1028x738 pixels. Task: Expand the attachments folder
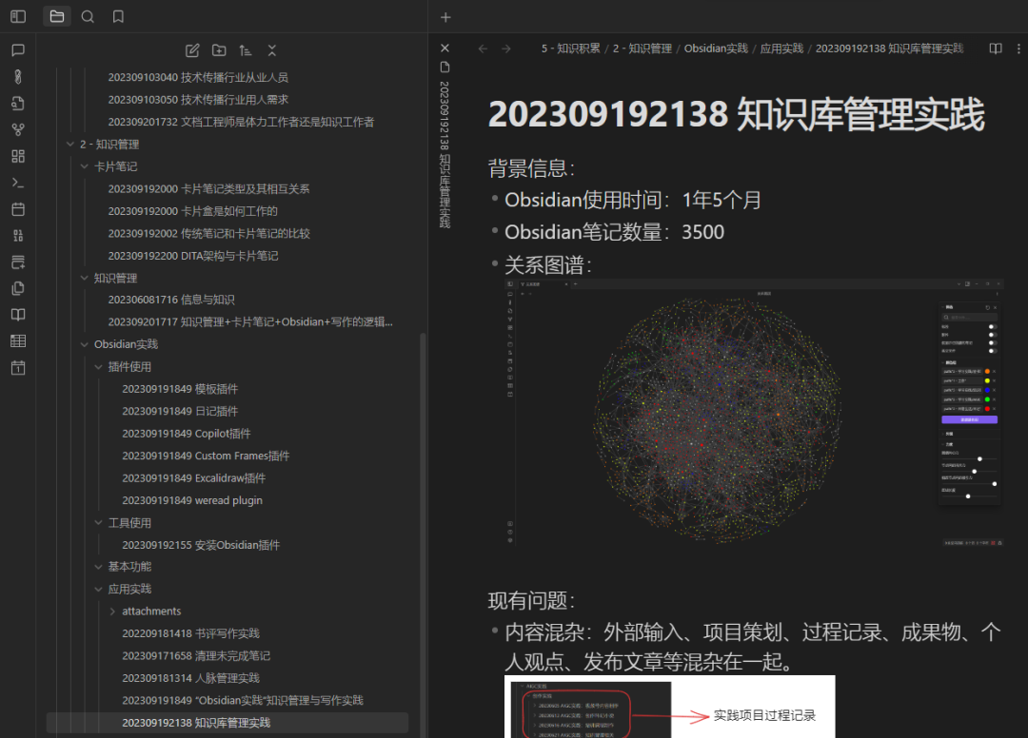pos(112,611)
